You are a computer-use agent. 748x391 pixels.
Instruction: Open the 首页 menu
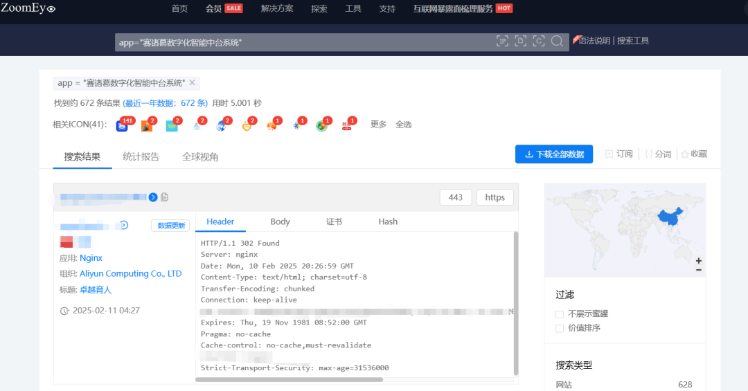[179, 8]
